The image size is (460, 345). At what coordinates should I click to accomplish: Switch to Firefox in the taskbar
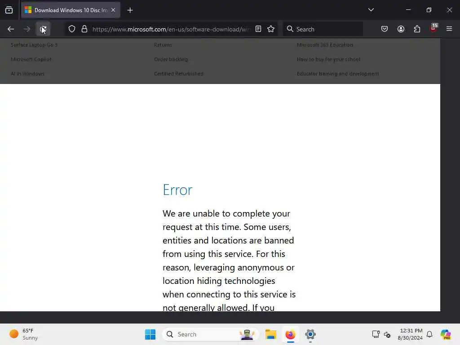click(x=291, y=334)
